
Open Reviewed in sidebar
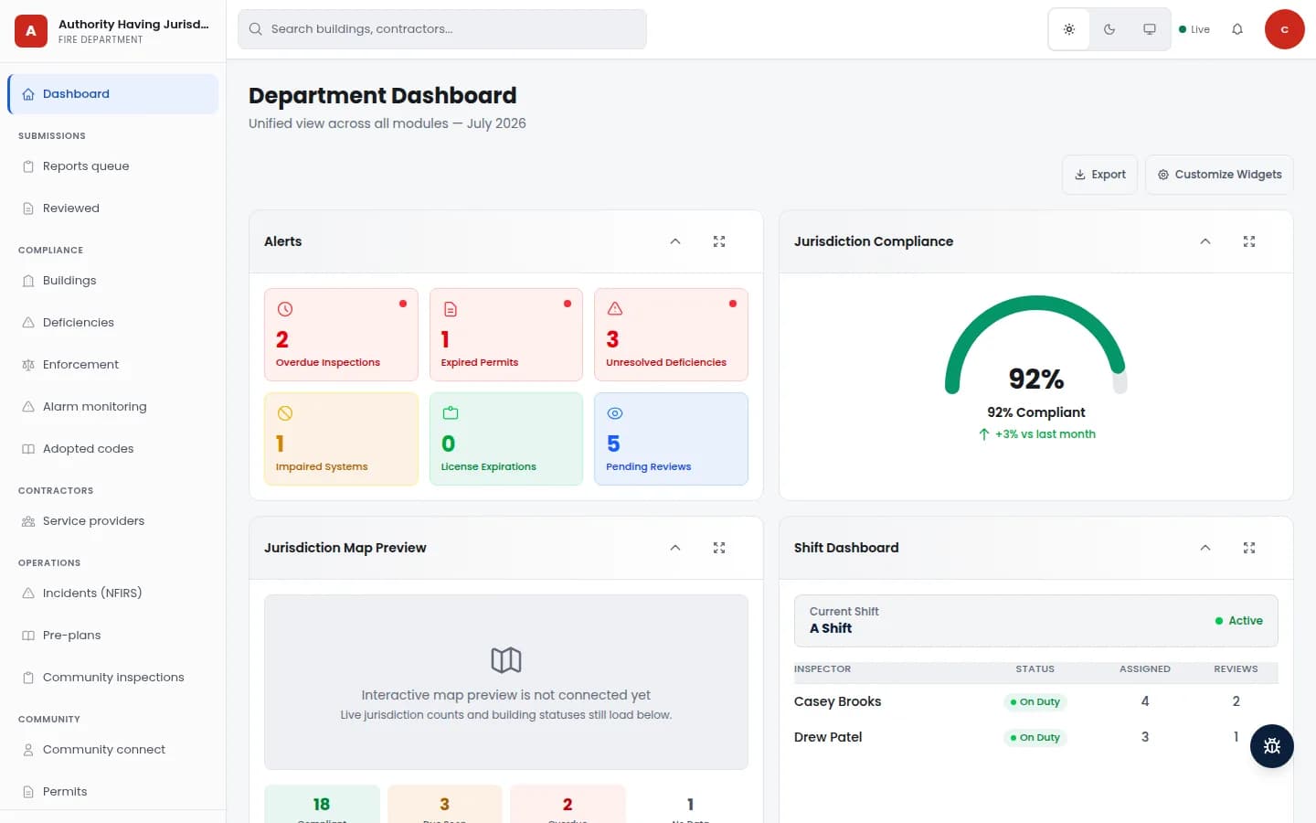click(113, 208)
